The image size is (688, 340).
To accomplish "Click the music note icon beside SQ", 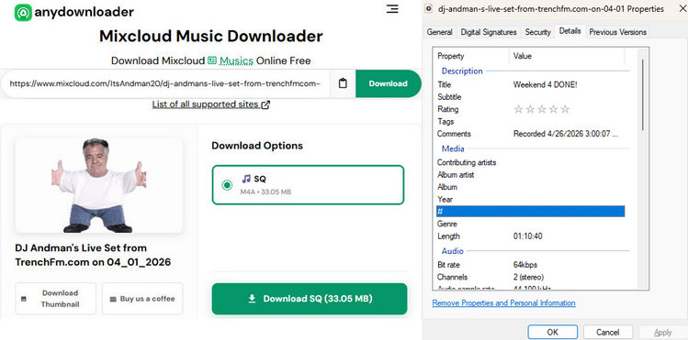I will 246,179.
